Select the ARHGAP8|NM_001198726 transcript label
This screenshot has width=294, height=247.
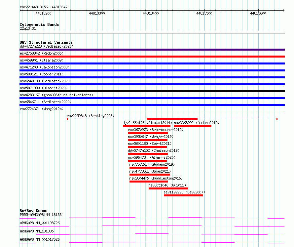coord(40,223)
